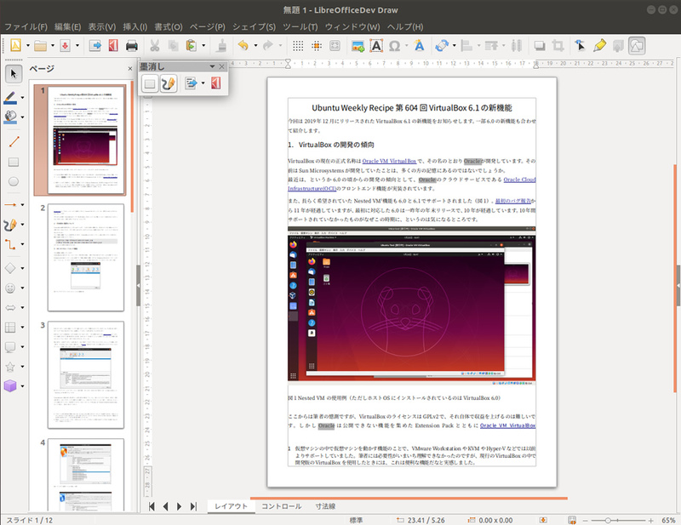Click the Paste clipboard icon
Viewport: 681px width, 525px height.
191,45
